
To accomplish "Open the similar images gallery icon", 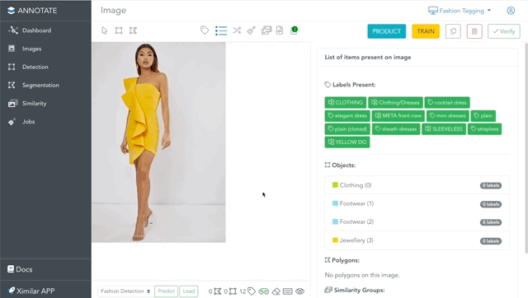I will point(266,30).
